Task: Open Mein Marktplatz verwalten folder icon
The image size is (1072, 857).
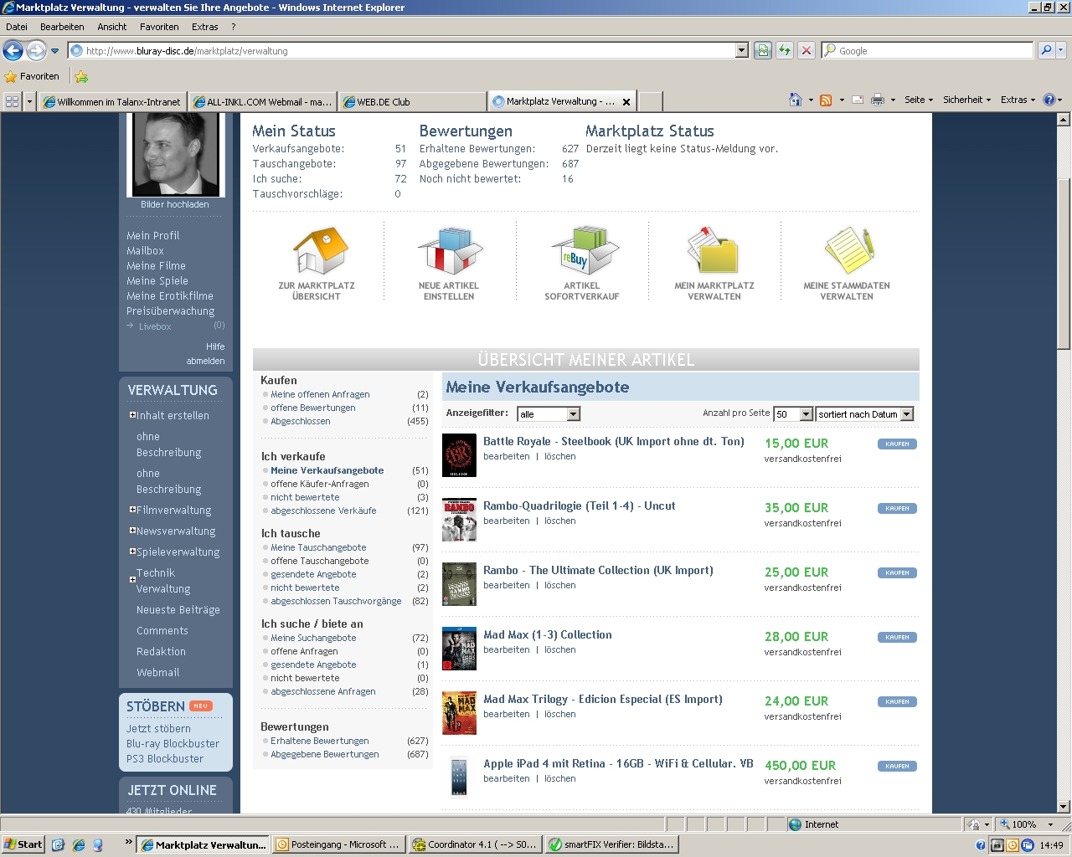Action: pos(714,250)
